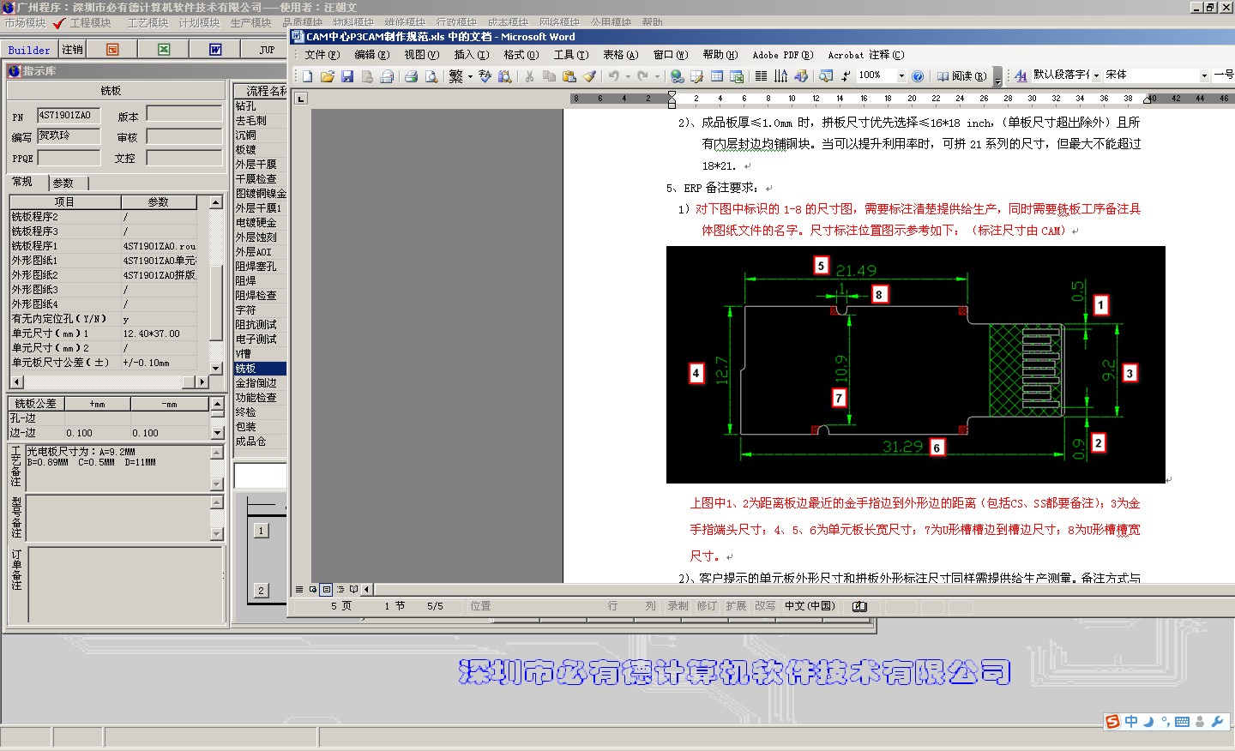Click the Columns icon in Word toolbar
1235x751 pixels.
[761, 76]
